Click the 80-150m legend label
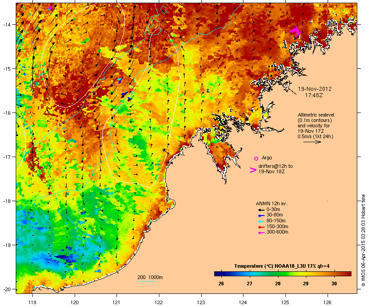 [x=276, y=221]
